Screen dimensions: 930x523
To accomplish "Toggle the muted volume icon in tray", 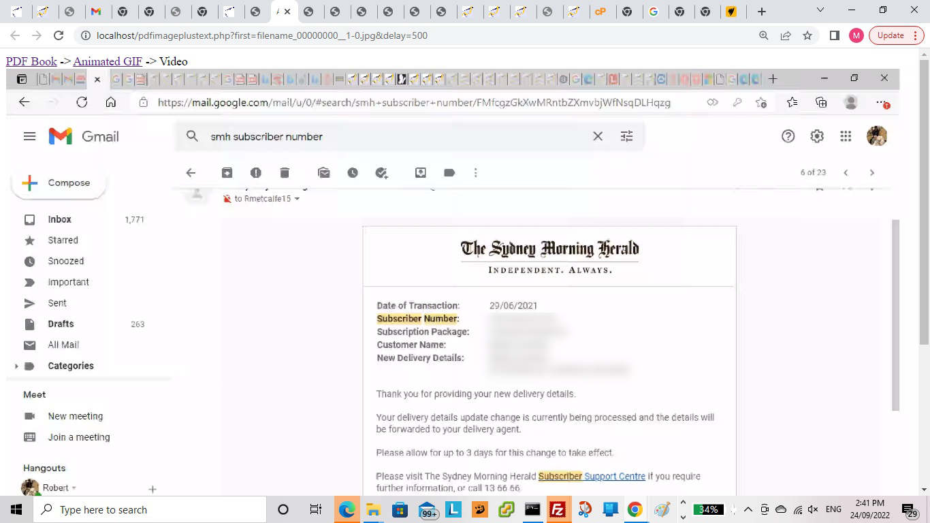I will [813, 509].
